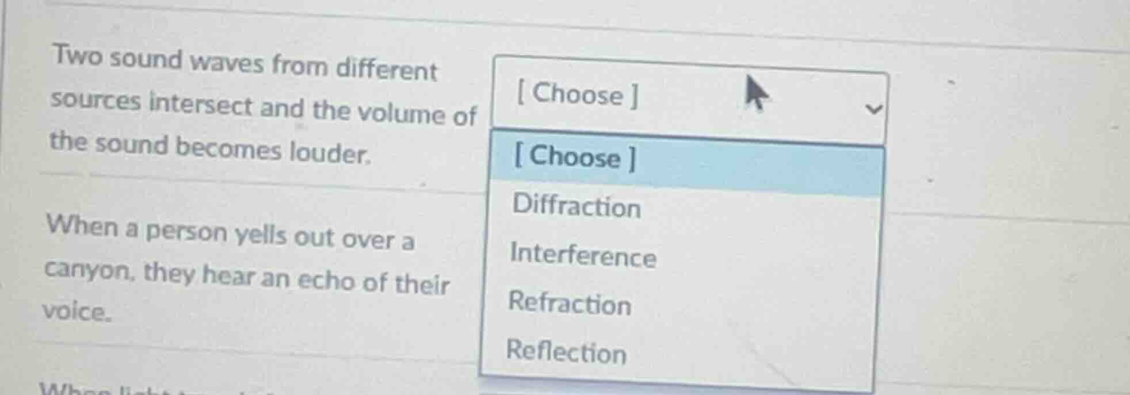Select the highlighted [Choose] placeholder option
The height and width of the screenshot is (395, 1130).
575,157
